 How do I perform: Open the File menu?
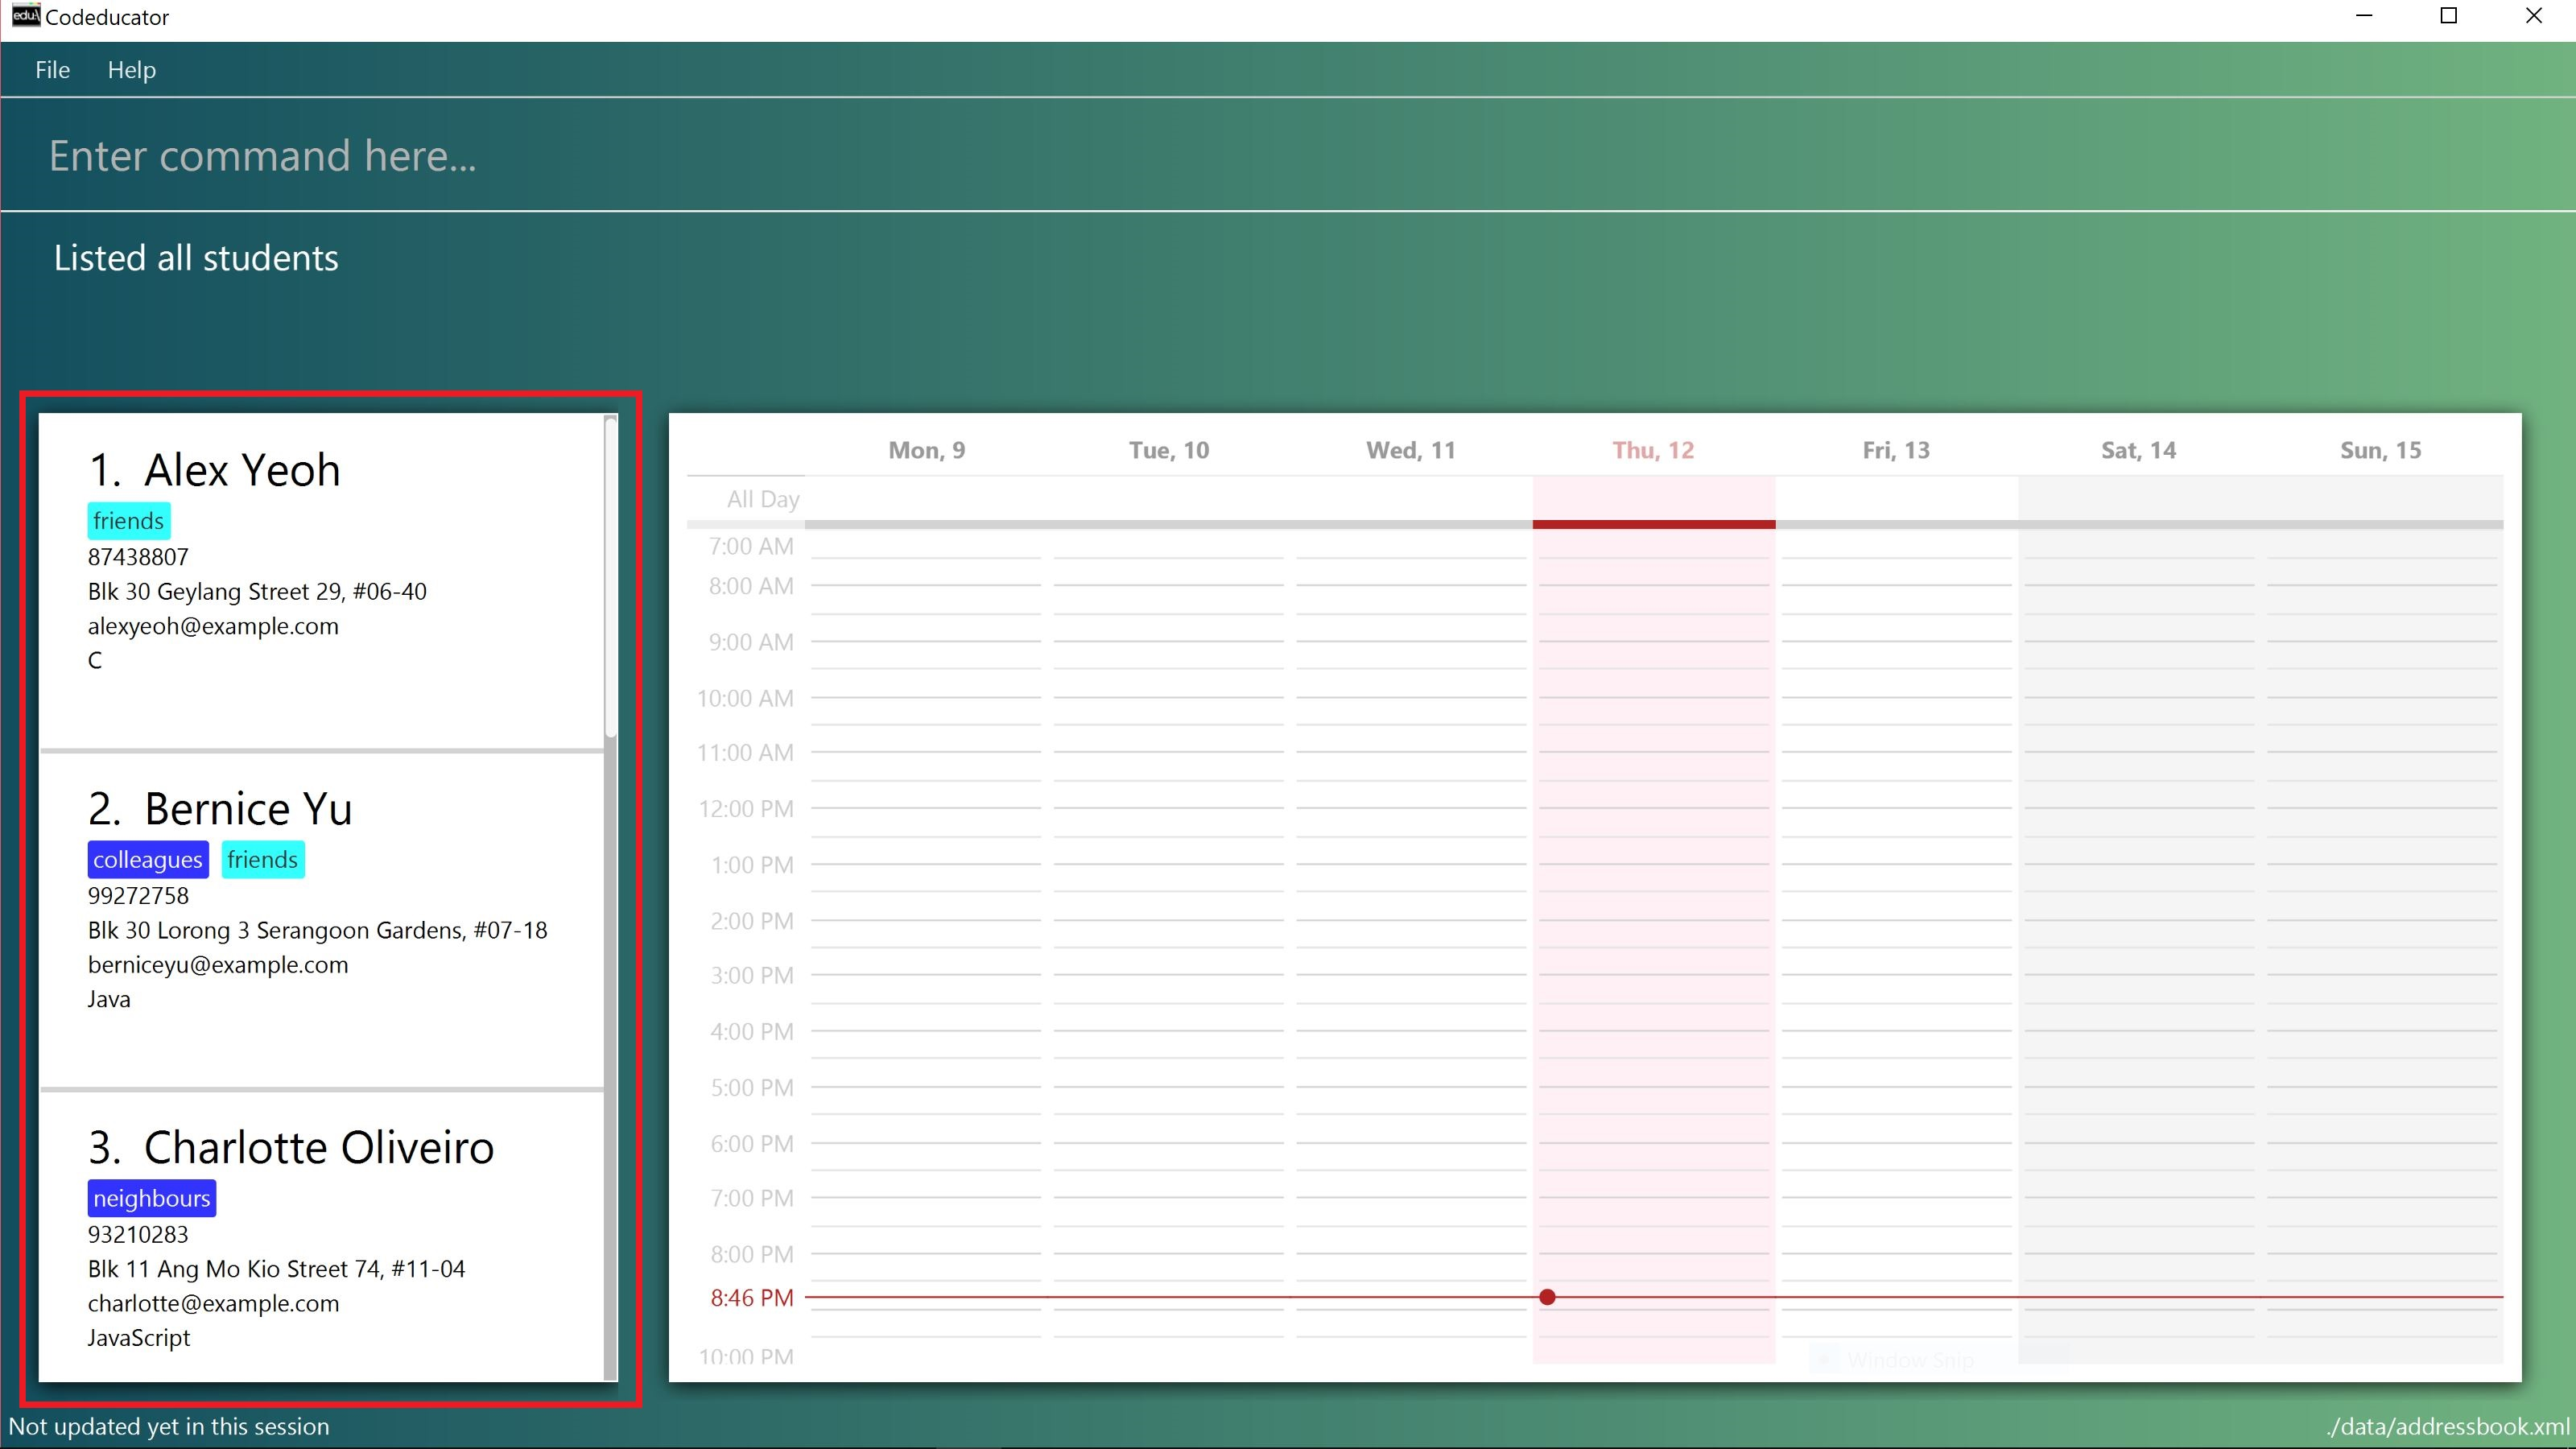(52, 69)
